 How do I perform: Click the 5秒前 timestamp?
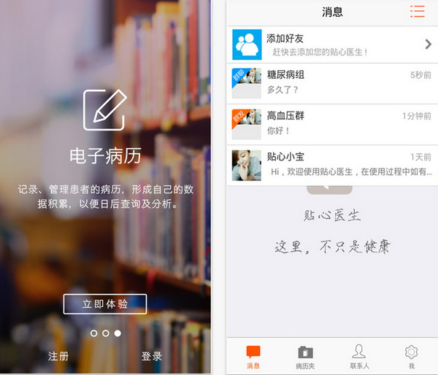[420, 75]
